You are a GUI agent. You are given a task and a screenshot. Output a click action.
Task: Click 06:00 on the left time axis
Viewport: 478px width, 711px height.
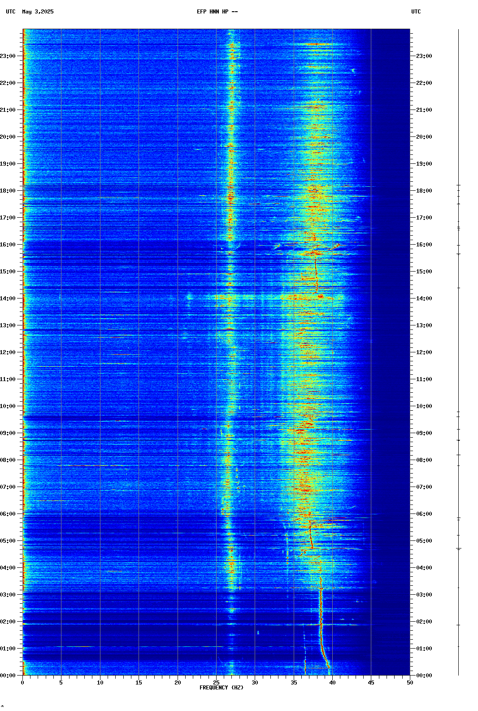pos(8,514)
